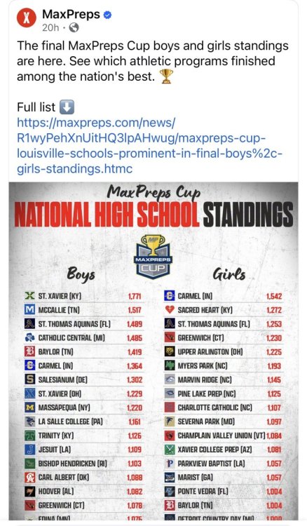Click the Salesianum (DE) S logo
The height and width of the screenshot is (526, 307).
(30, 379)
